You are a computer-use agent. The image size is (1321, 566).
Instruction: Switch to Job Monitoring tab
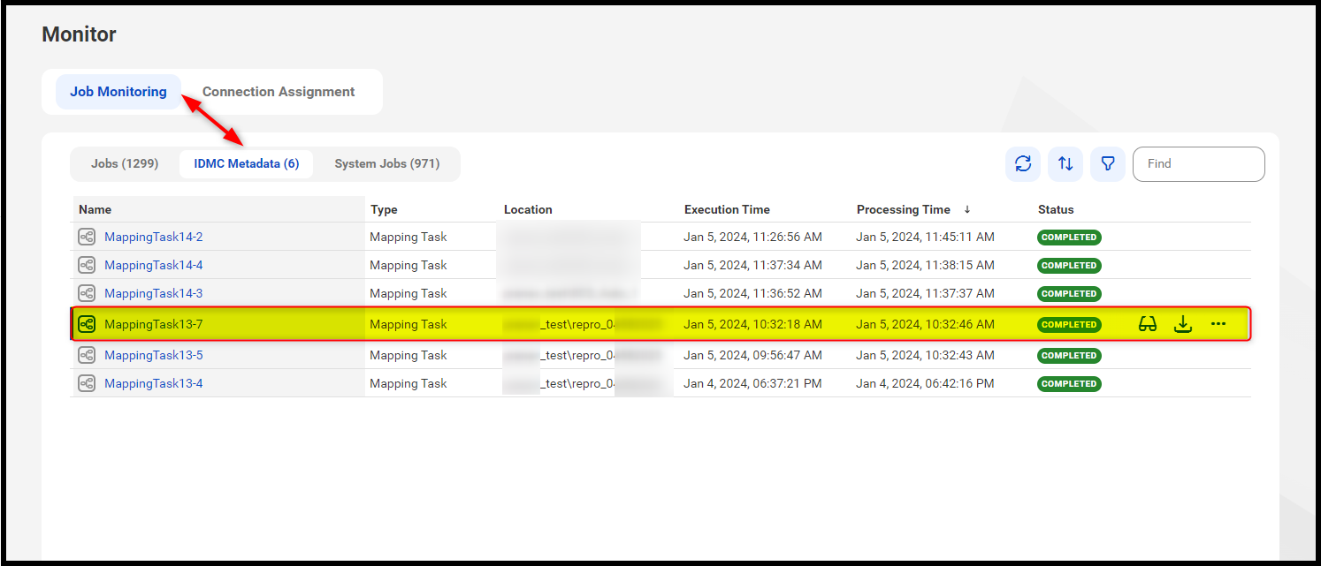tap(118, 92)
